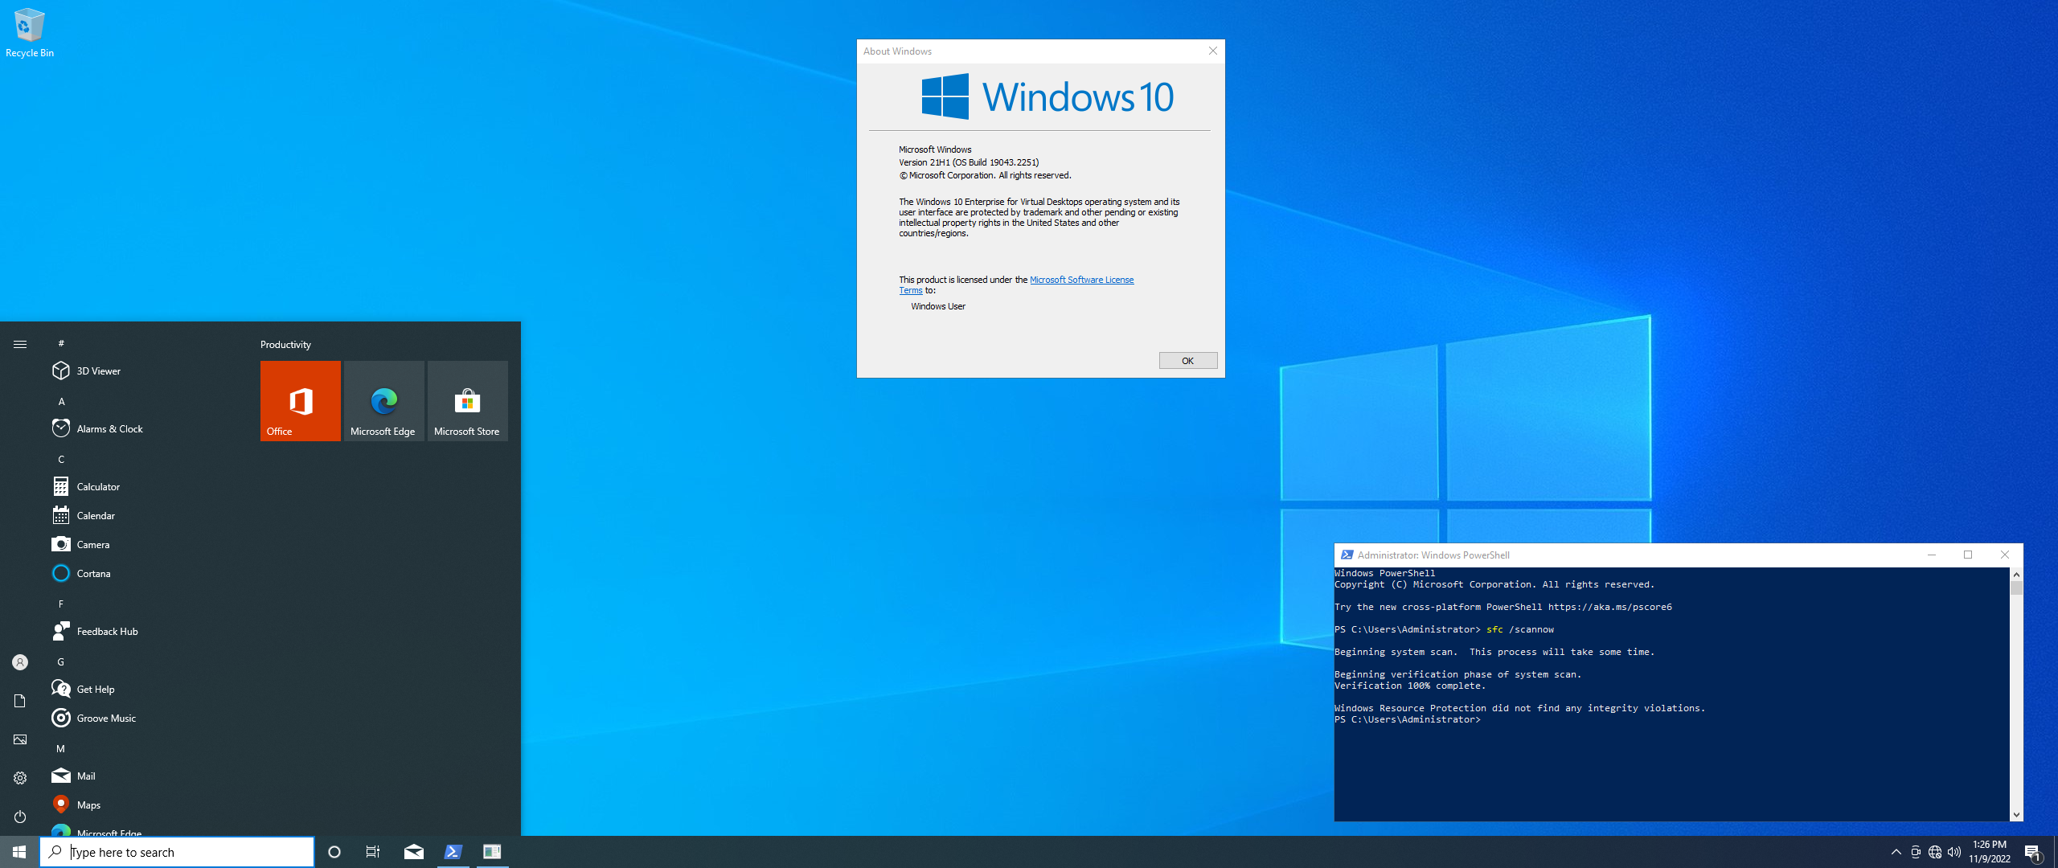Screen dimensions: 2058x868
Task: Open Pictures from Start sidebar
Action: point(20,739)
